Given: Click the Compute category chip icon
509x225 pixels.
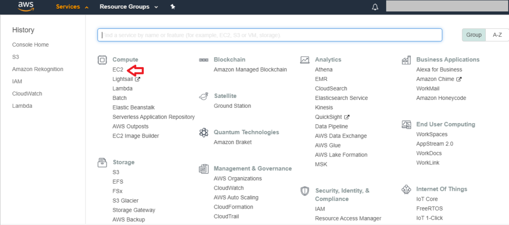Looking at the screenshot, I should (x=102, y=60).
